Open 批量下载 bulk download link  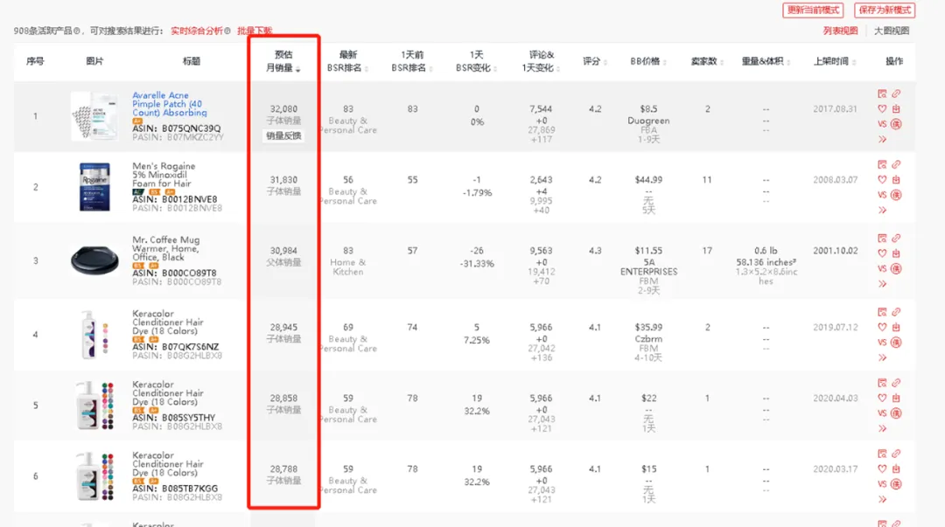255,31
